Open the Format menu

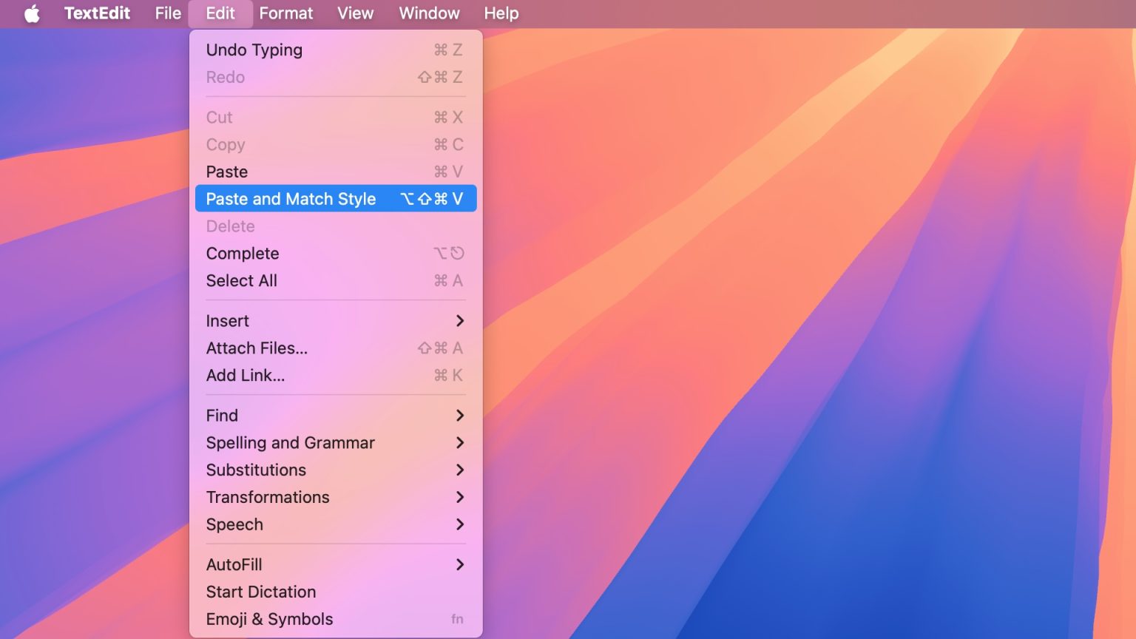(285, 13)
